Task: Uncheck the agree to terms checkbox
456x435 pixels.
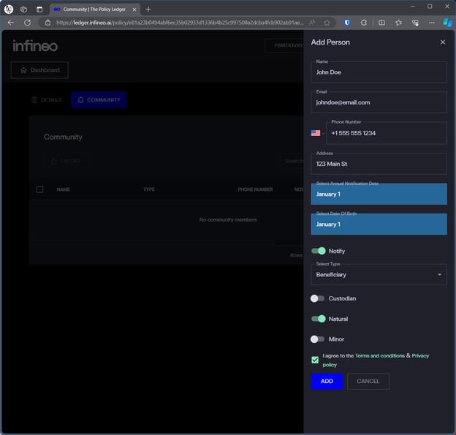Action: 315,360
